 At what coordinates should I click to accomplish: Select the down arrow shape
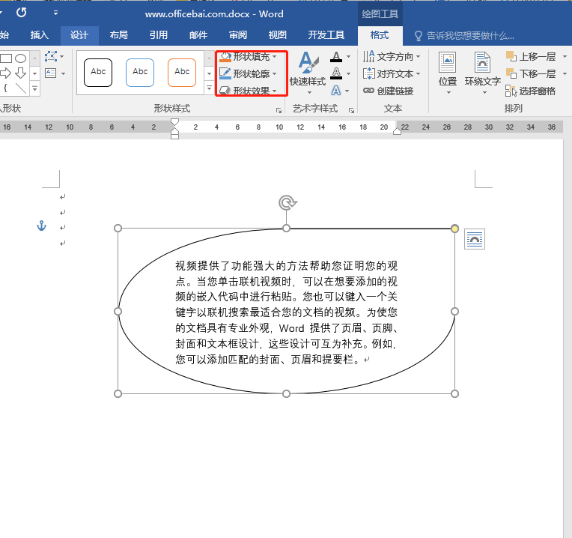click(x=21, y=73)
